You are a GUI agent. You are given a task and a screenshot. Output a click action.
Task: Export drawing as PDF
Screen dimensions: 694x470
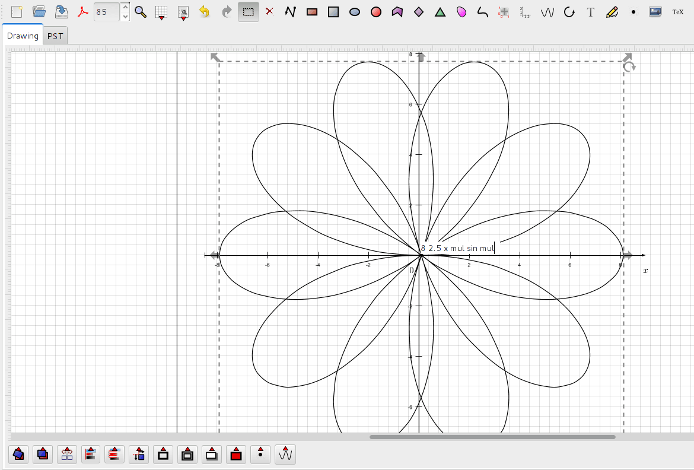point(83,12)
